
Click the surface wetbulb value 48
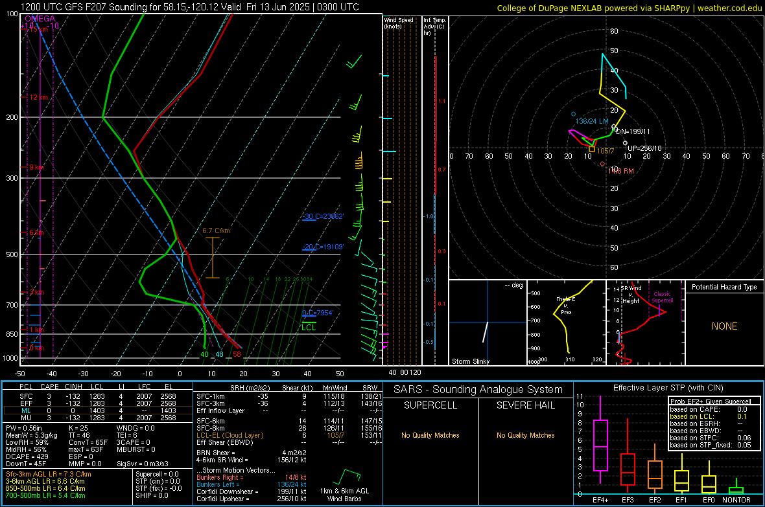coord(220,354)
